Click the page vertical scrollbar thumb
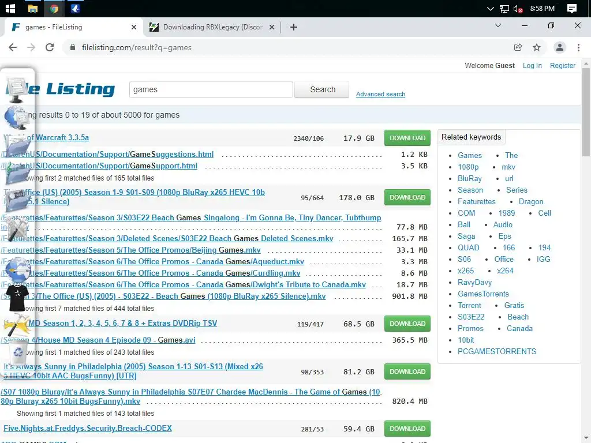The height and width of the screenshot is (443, 591). click(586, 112)
